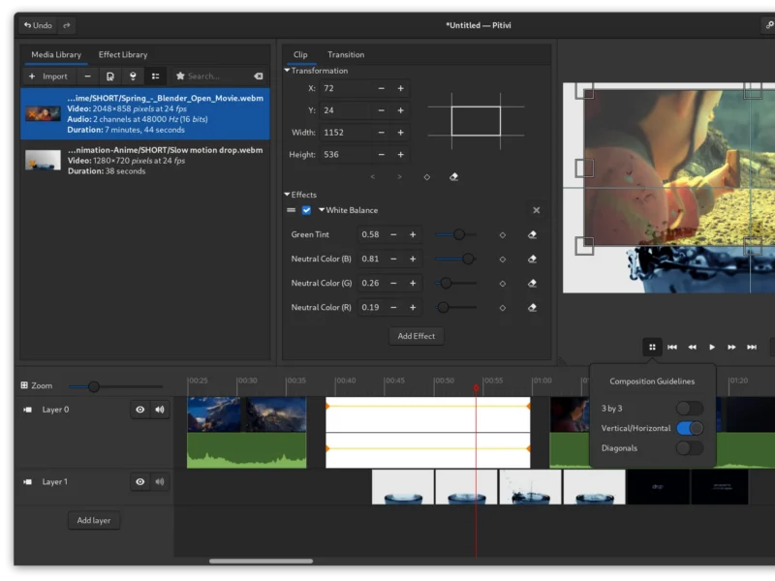Open the Media Library tab
The width and height of the screenshot is (775, 581).
pos(56,55)
